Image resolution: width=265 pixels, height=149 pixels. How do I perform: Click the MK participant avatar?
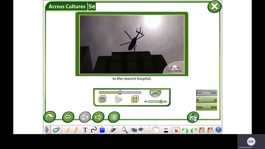251,142
